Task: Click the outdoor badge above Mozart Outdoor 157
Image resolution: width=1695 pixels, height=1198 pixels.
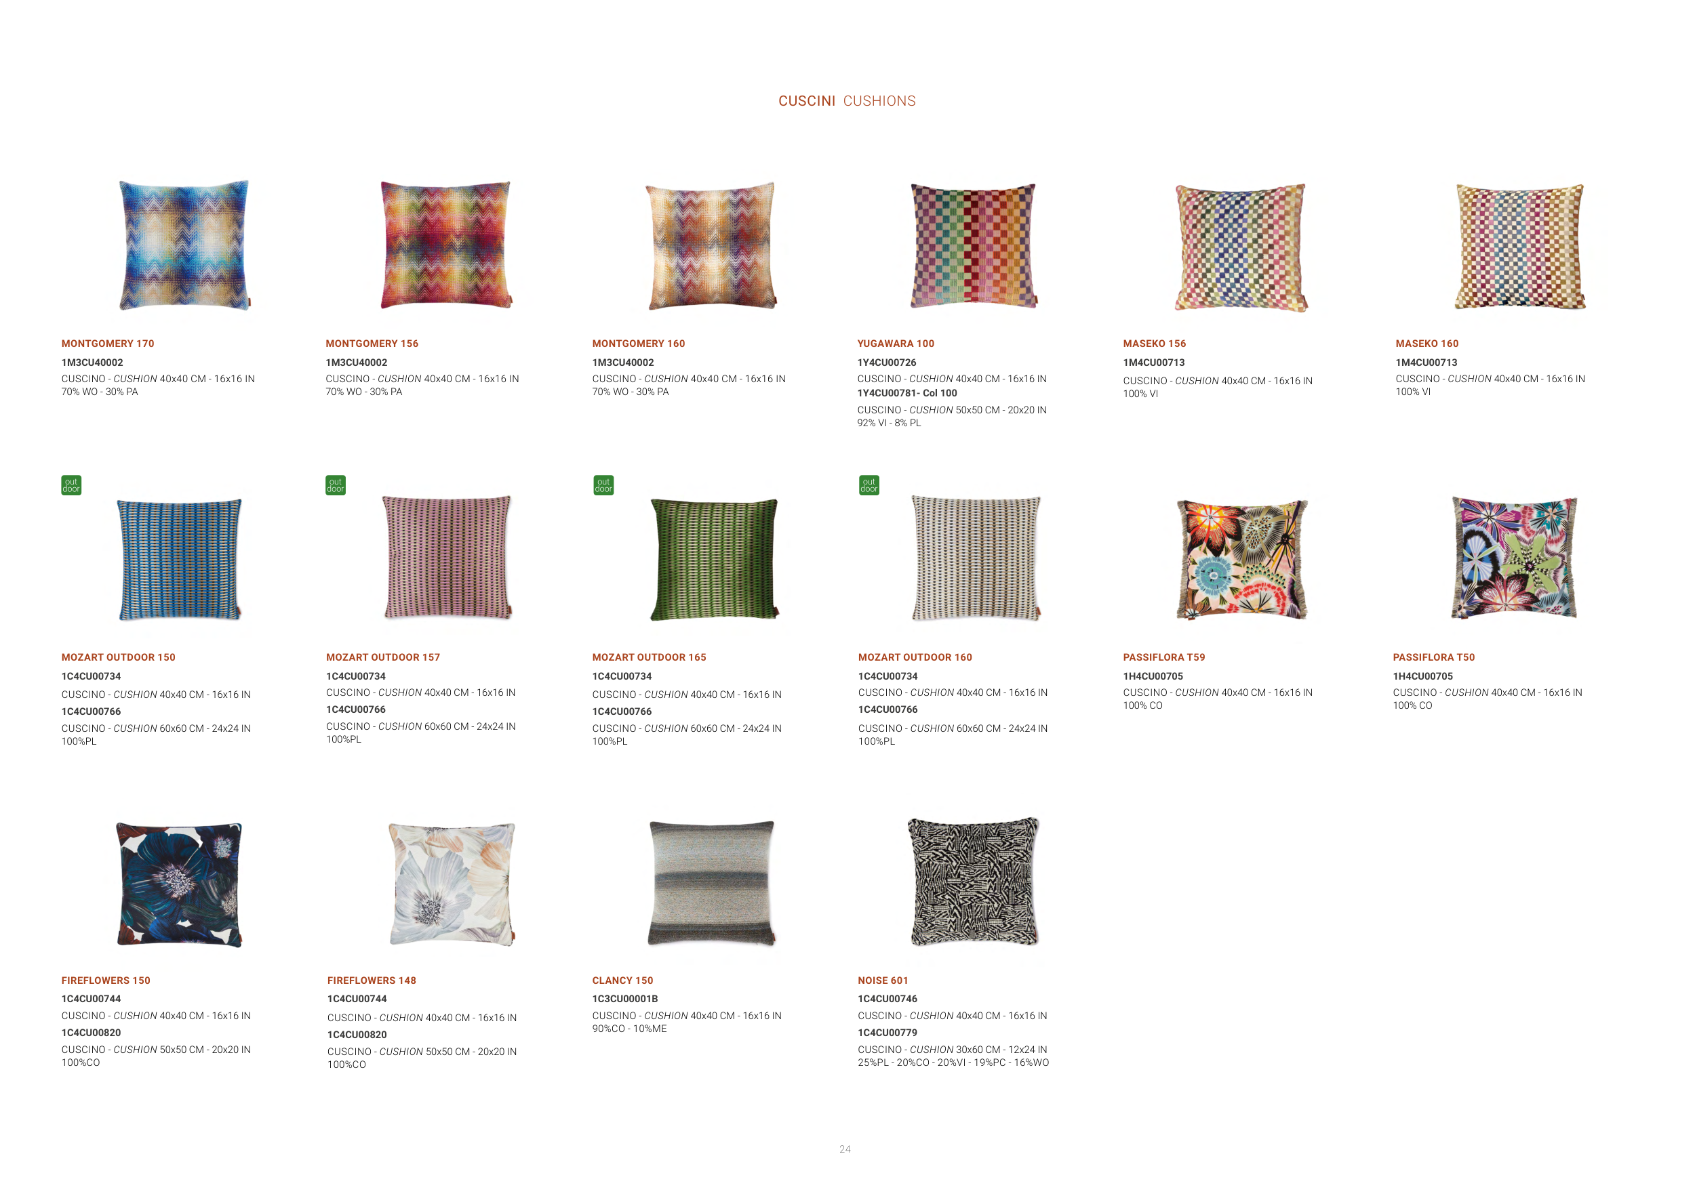Action: pos(335,485)
